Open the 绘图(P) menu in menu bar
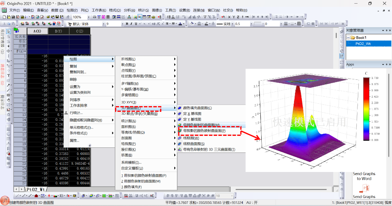Image resolution: width=392 pixels, height=206 pixels. (x=72, y=10)
